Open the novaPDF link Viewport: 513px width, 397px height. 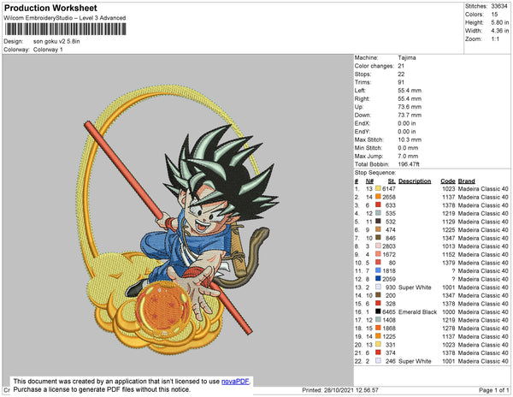[235, 382]
